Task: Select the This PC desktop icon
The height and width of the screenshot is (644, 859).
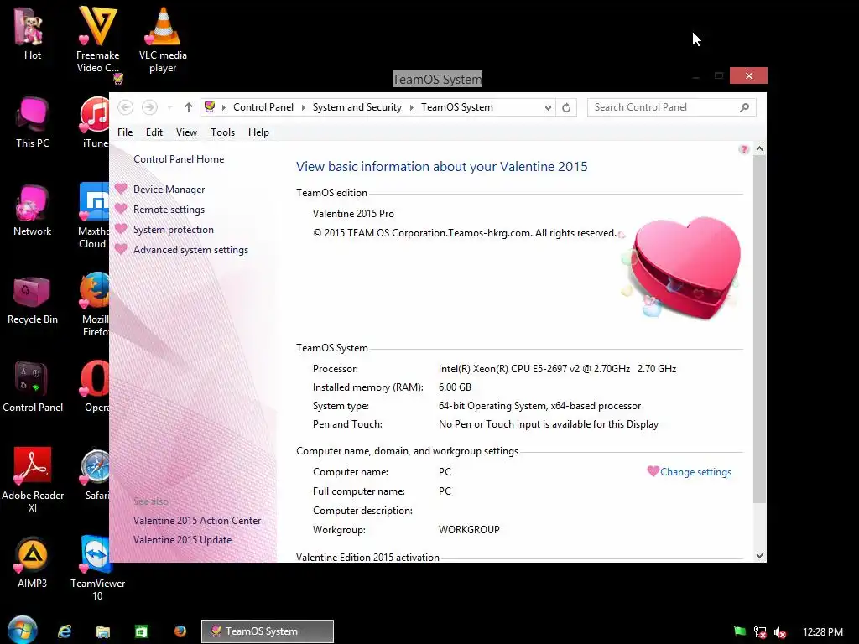Action: coord(33,122)
